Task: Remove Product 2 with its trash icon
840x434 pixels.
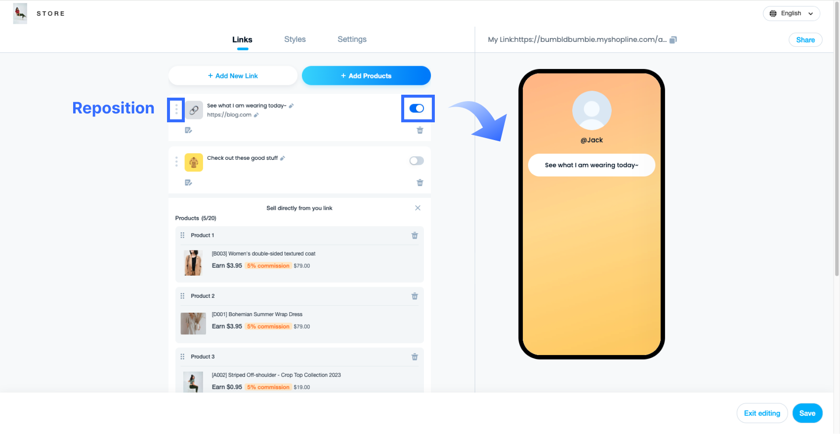Action: pyautogui.click(x=415, y=296)
